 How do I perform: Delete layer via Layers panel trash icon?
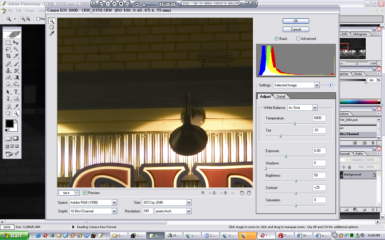pyautogui.click(x=372, y=209)
